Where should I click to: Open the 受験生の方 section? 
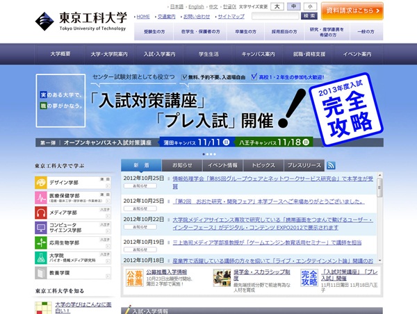[x=154, y=32]
